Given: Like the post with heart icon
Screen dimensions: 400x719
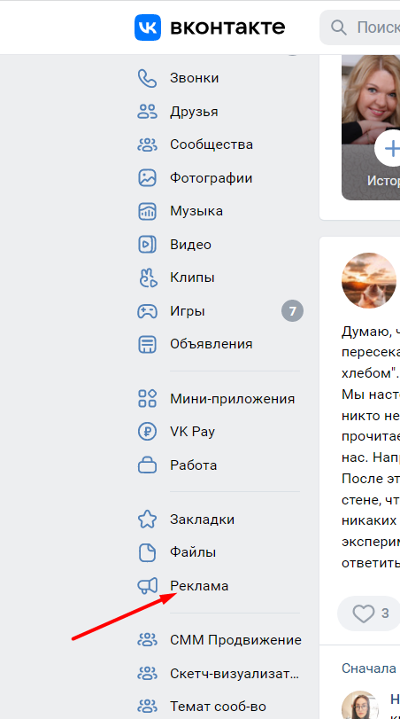Looking at the screenshot, I should (x=364, y=613).
